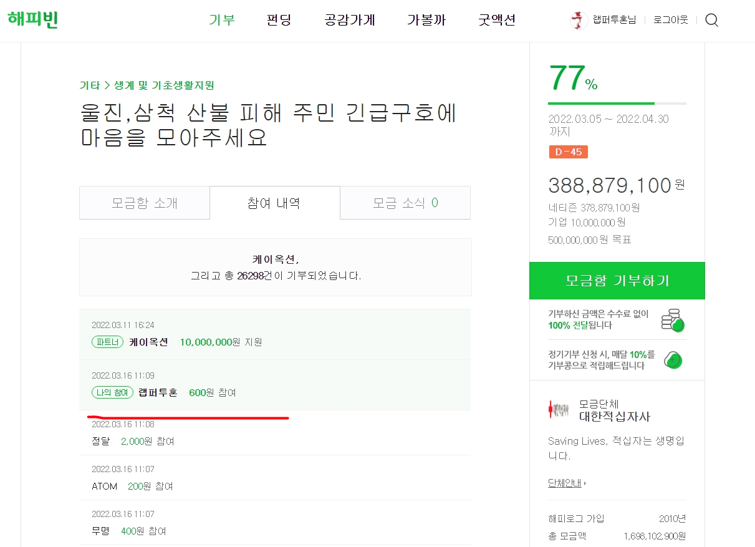Follow the 기타 category breadcrumb
Viewport: 755px width, 547px height.
(x=89, y=85)
